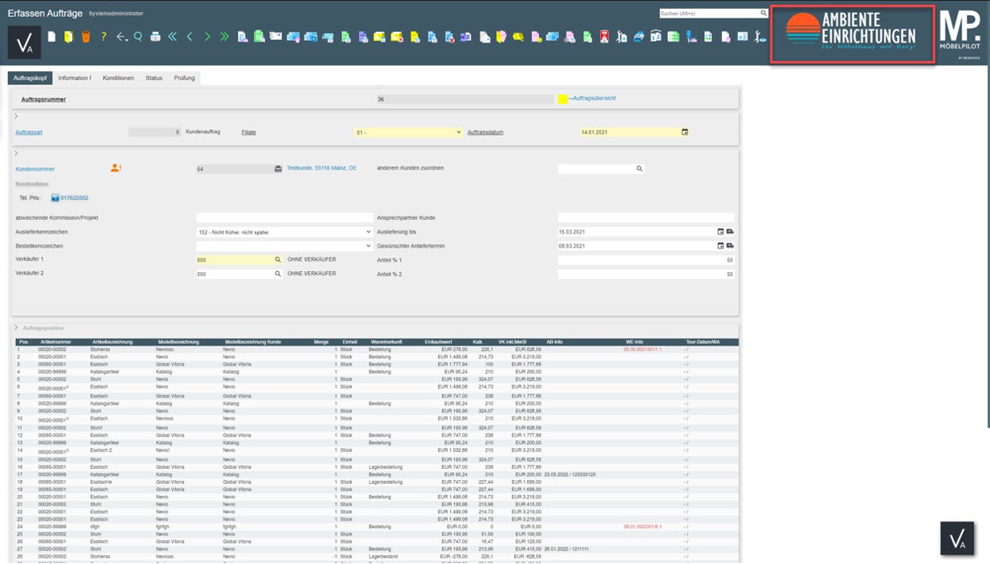This screenshot has height=564, width=990.
Task: Expand the Bestellkennzeichen dropdown
Action: coord(284,246)
